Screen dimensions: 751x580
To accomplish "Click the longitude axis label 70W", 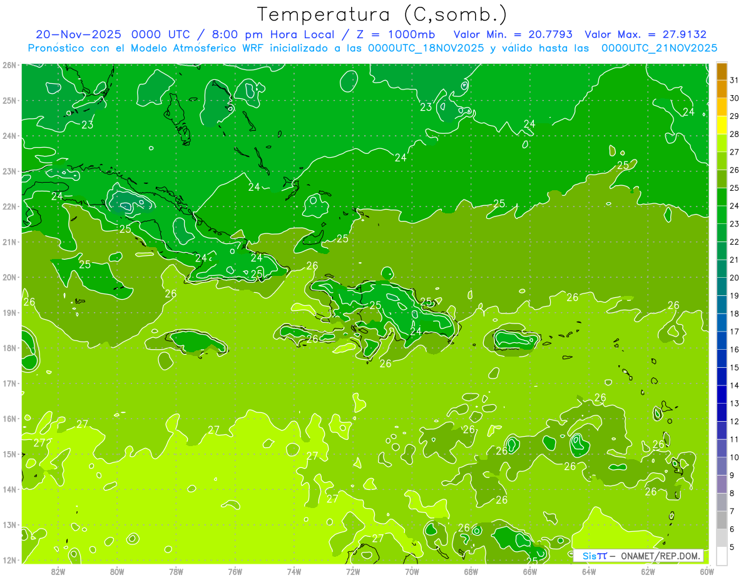I will coord(412,571).
